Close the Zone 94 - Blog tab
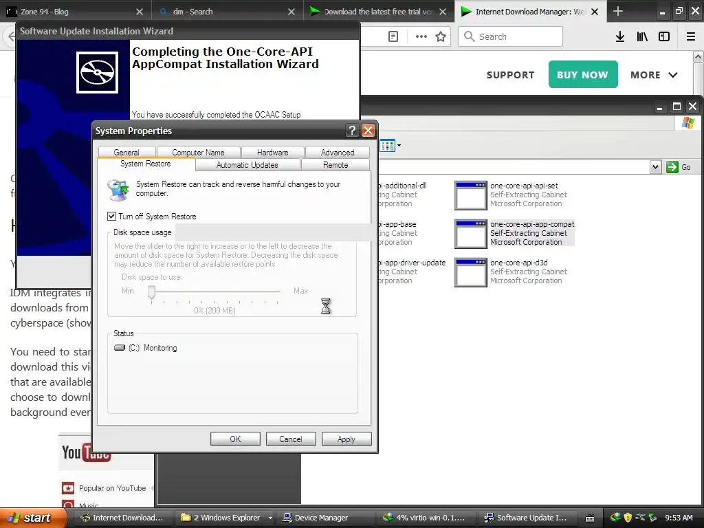The image size is (704, 528). [x=140, y=12]
